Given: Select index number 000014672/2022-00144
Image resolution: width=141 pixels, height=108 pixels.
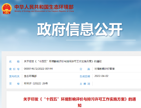Looking at the screenshot, I should tap(38, 69).
